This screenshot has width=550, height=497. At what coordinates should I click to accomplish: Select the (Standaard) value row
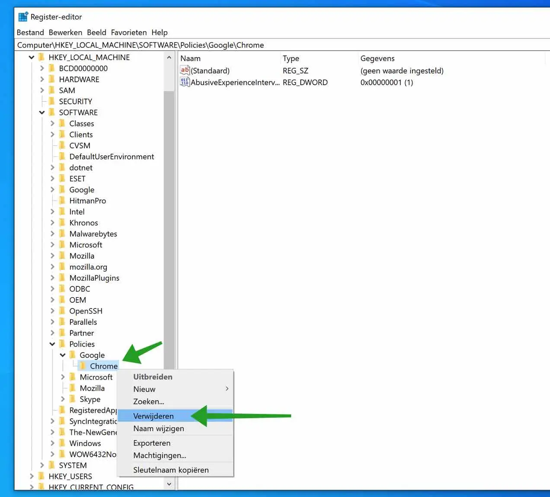pos(210,71)
